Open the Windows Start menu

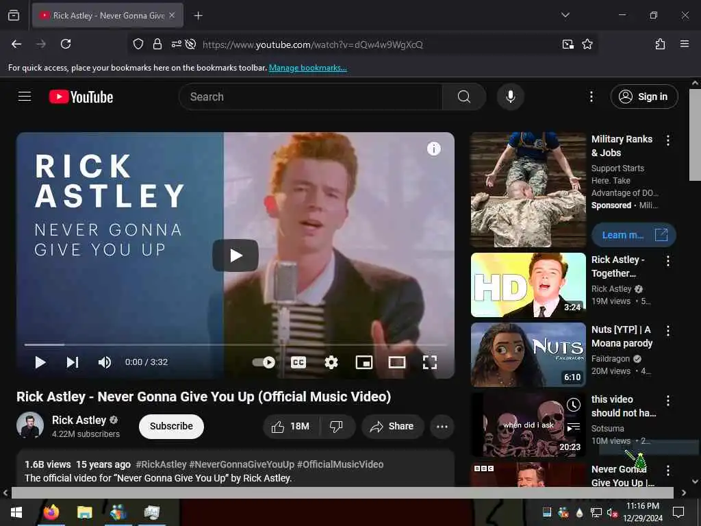pos(16,512)
